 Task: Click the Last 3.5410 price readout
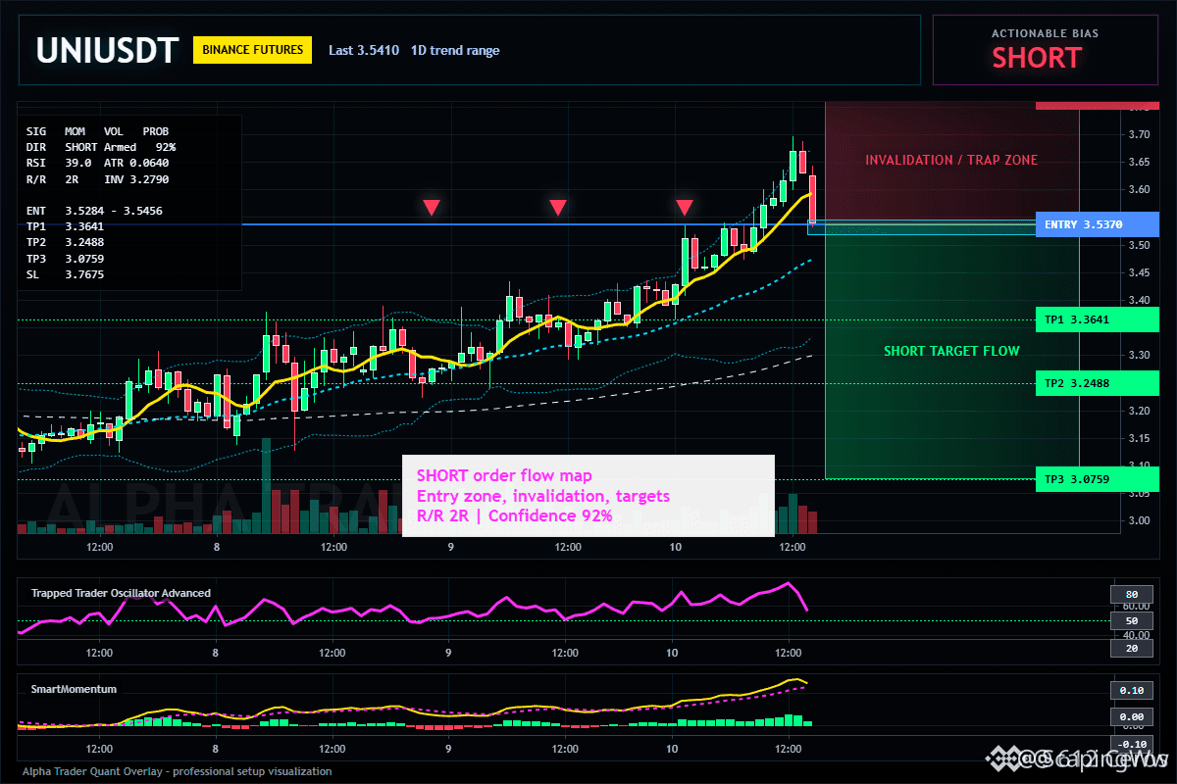coord(364,50)
